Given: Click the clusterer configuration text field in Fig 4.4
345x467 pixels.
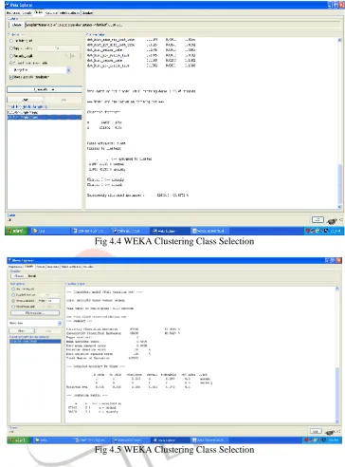Looking at the screenshot, I should (x=183, y=25).
